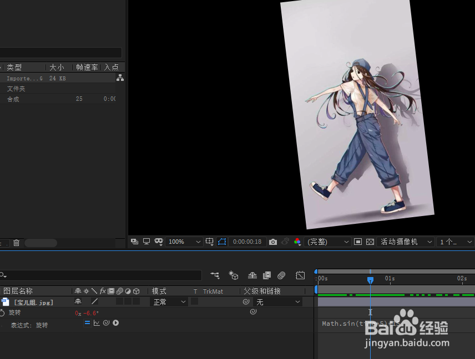Image resolution: width=475 pixels, height=359 pixels.
Task: Select the Importe...G 24 KB project row
Action: (x=58, y=78)
